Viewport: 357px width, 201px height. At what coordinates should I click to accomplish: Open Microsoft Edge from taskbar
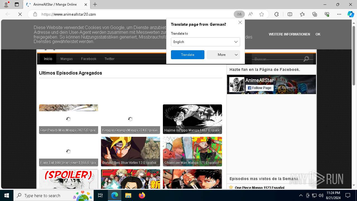click(115, 195)
